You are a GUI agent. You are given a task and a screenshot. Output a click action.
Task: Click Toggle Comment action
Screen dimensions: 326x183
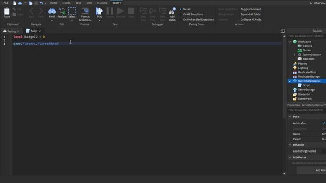click(251, 9)
